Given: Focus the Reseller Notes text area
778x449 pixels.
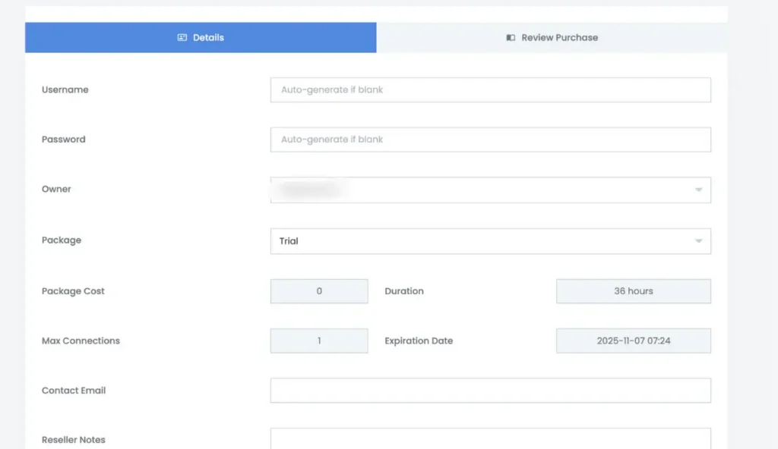Looking at the screenshot, I should coord(490,438).
